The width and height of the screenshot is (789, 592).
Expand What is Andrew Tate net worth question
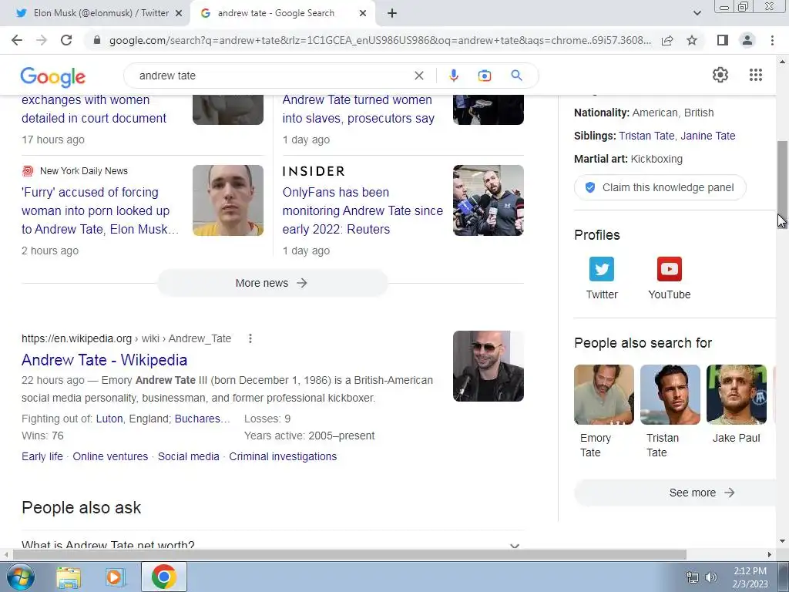click(272, 545)
